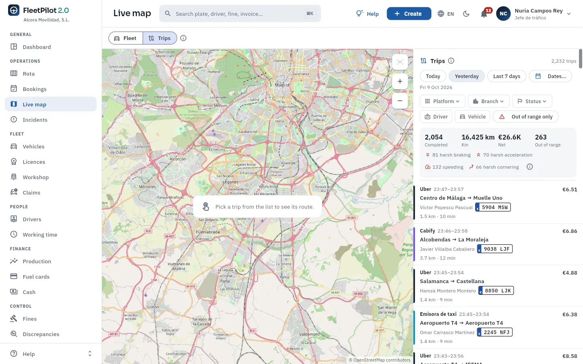Click the FleetPilot logo icon
The image size is (583, 364).
[x=14, y=11]
